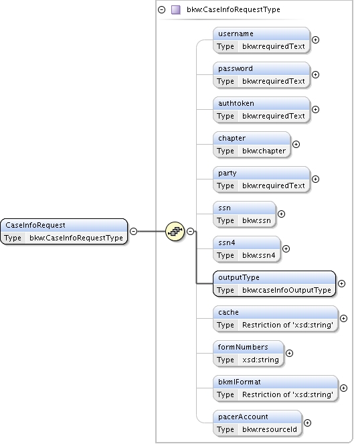Screen dimensions: 354x444
Task: Expand the ssn4 element
Action: click(x=286, y=249)
